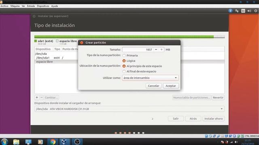The image size is (259, 145).
Task: Click the Salir button
Action: [176, 118]
